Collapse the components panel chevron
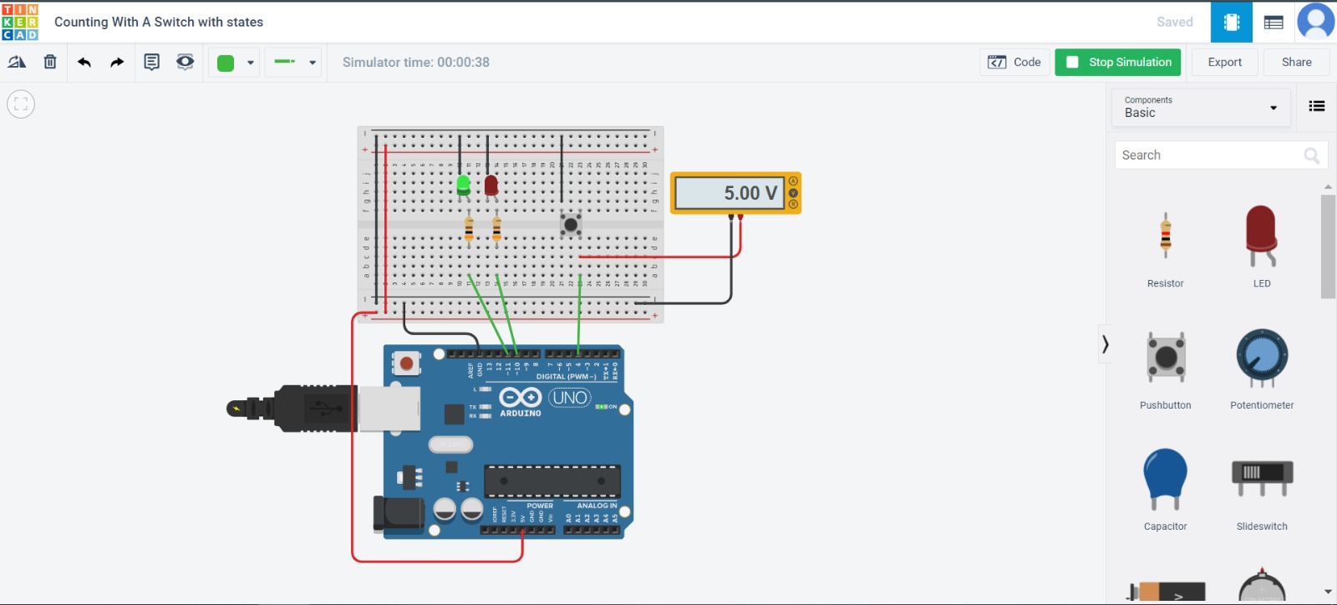 pyautogui.click(x=1105, y=343)
